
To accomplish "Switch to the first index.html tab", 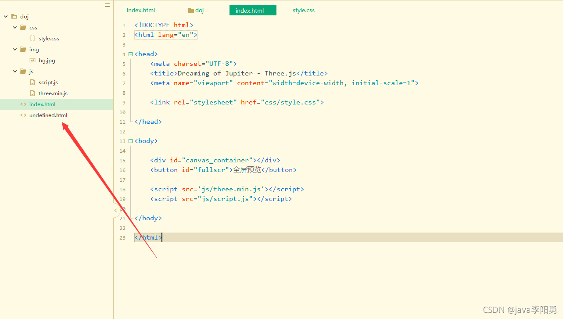I will [x=141, y=10].
